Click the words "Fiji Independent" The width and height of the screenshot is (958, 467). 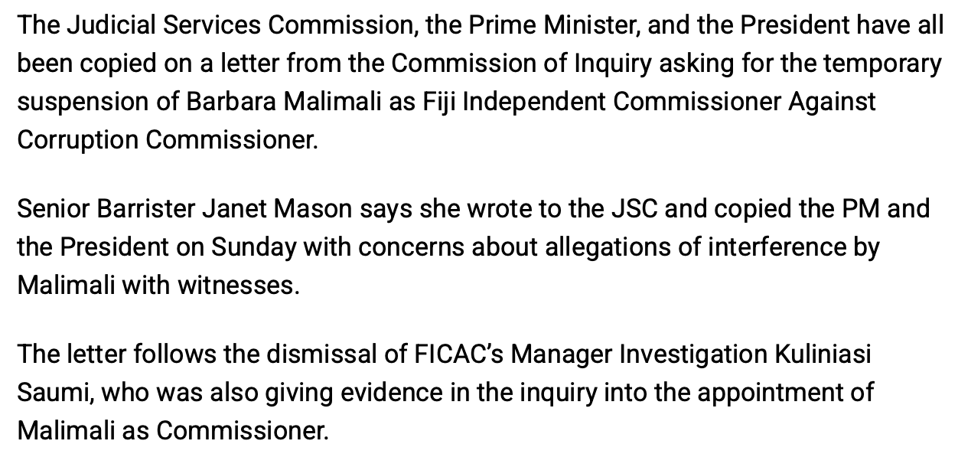point(521,102)
